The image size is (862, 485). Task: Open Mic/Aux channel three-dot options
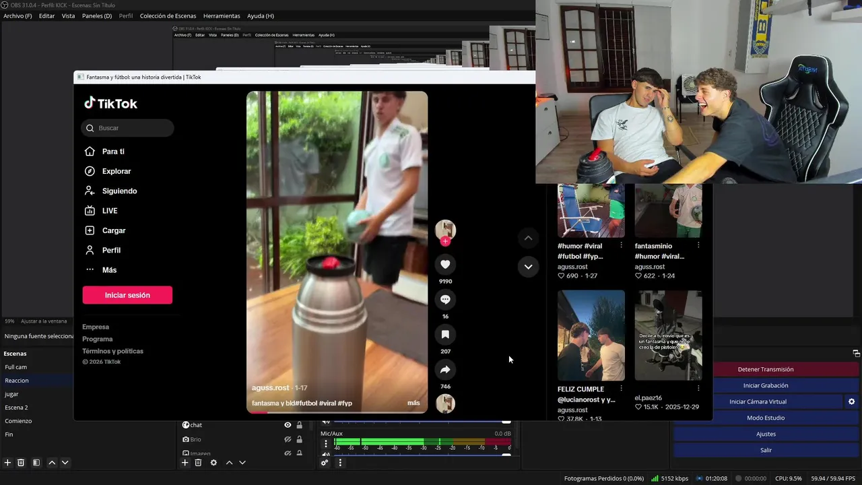tap(326, 444)
